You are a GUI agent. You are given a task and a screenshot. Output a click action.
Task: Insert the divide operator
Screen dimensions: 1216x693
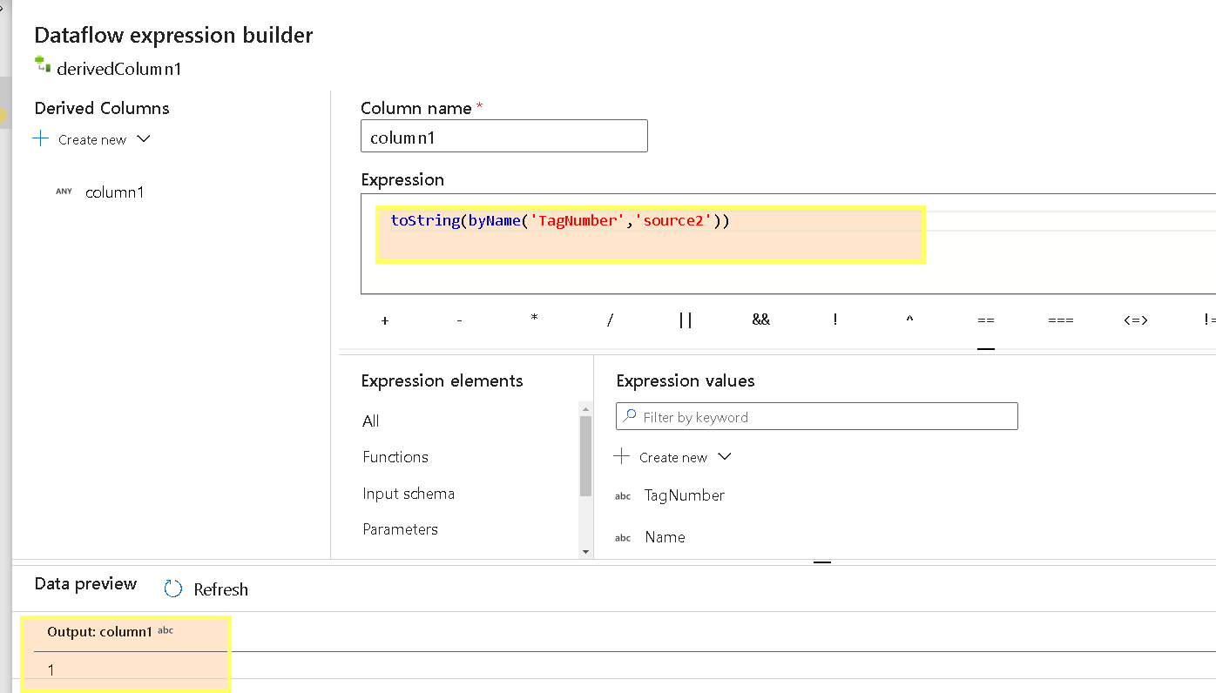tap(610, 320)
